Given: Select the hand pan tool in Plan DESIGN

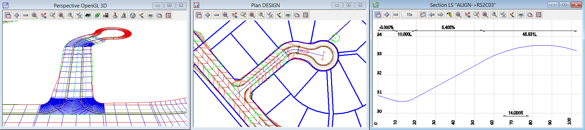Looking at the screenshot, I should tap(234, 15).
